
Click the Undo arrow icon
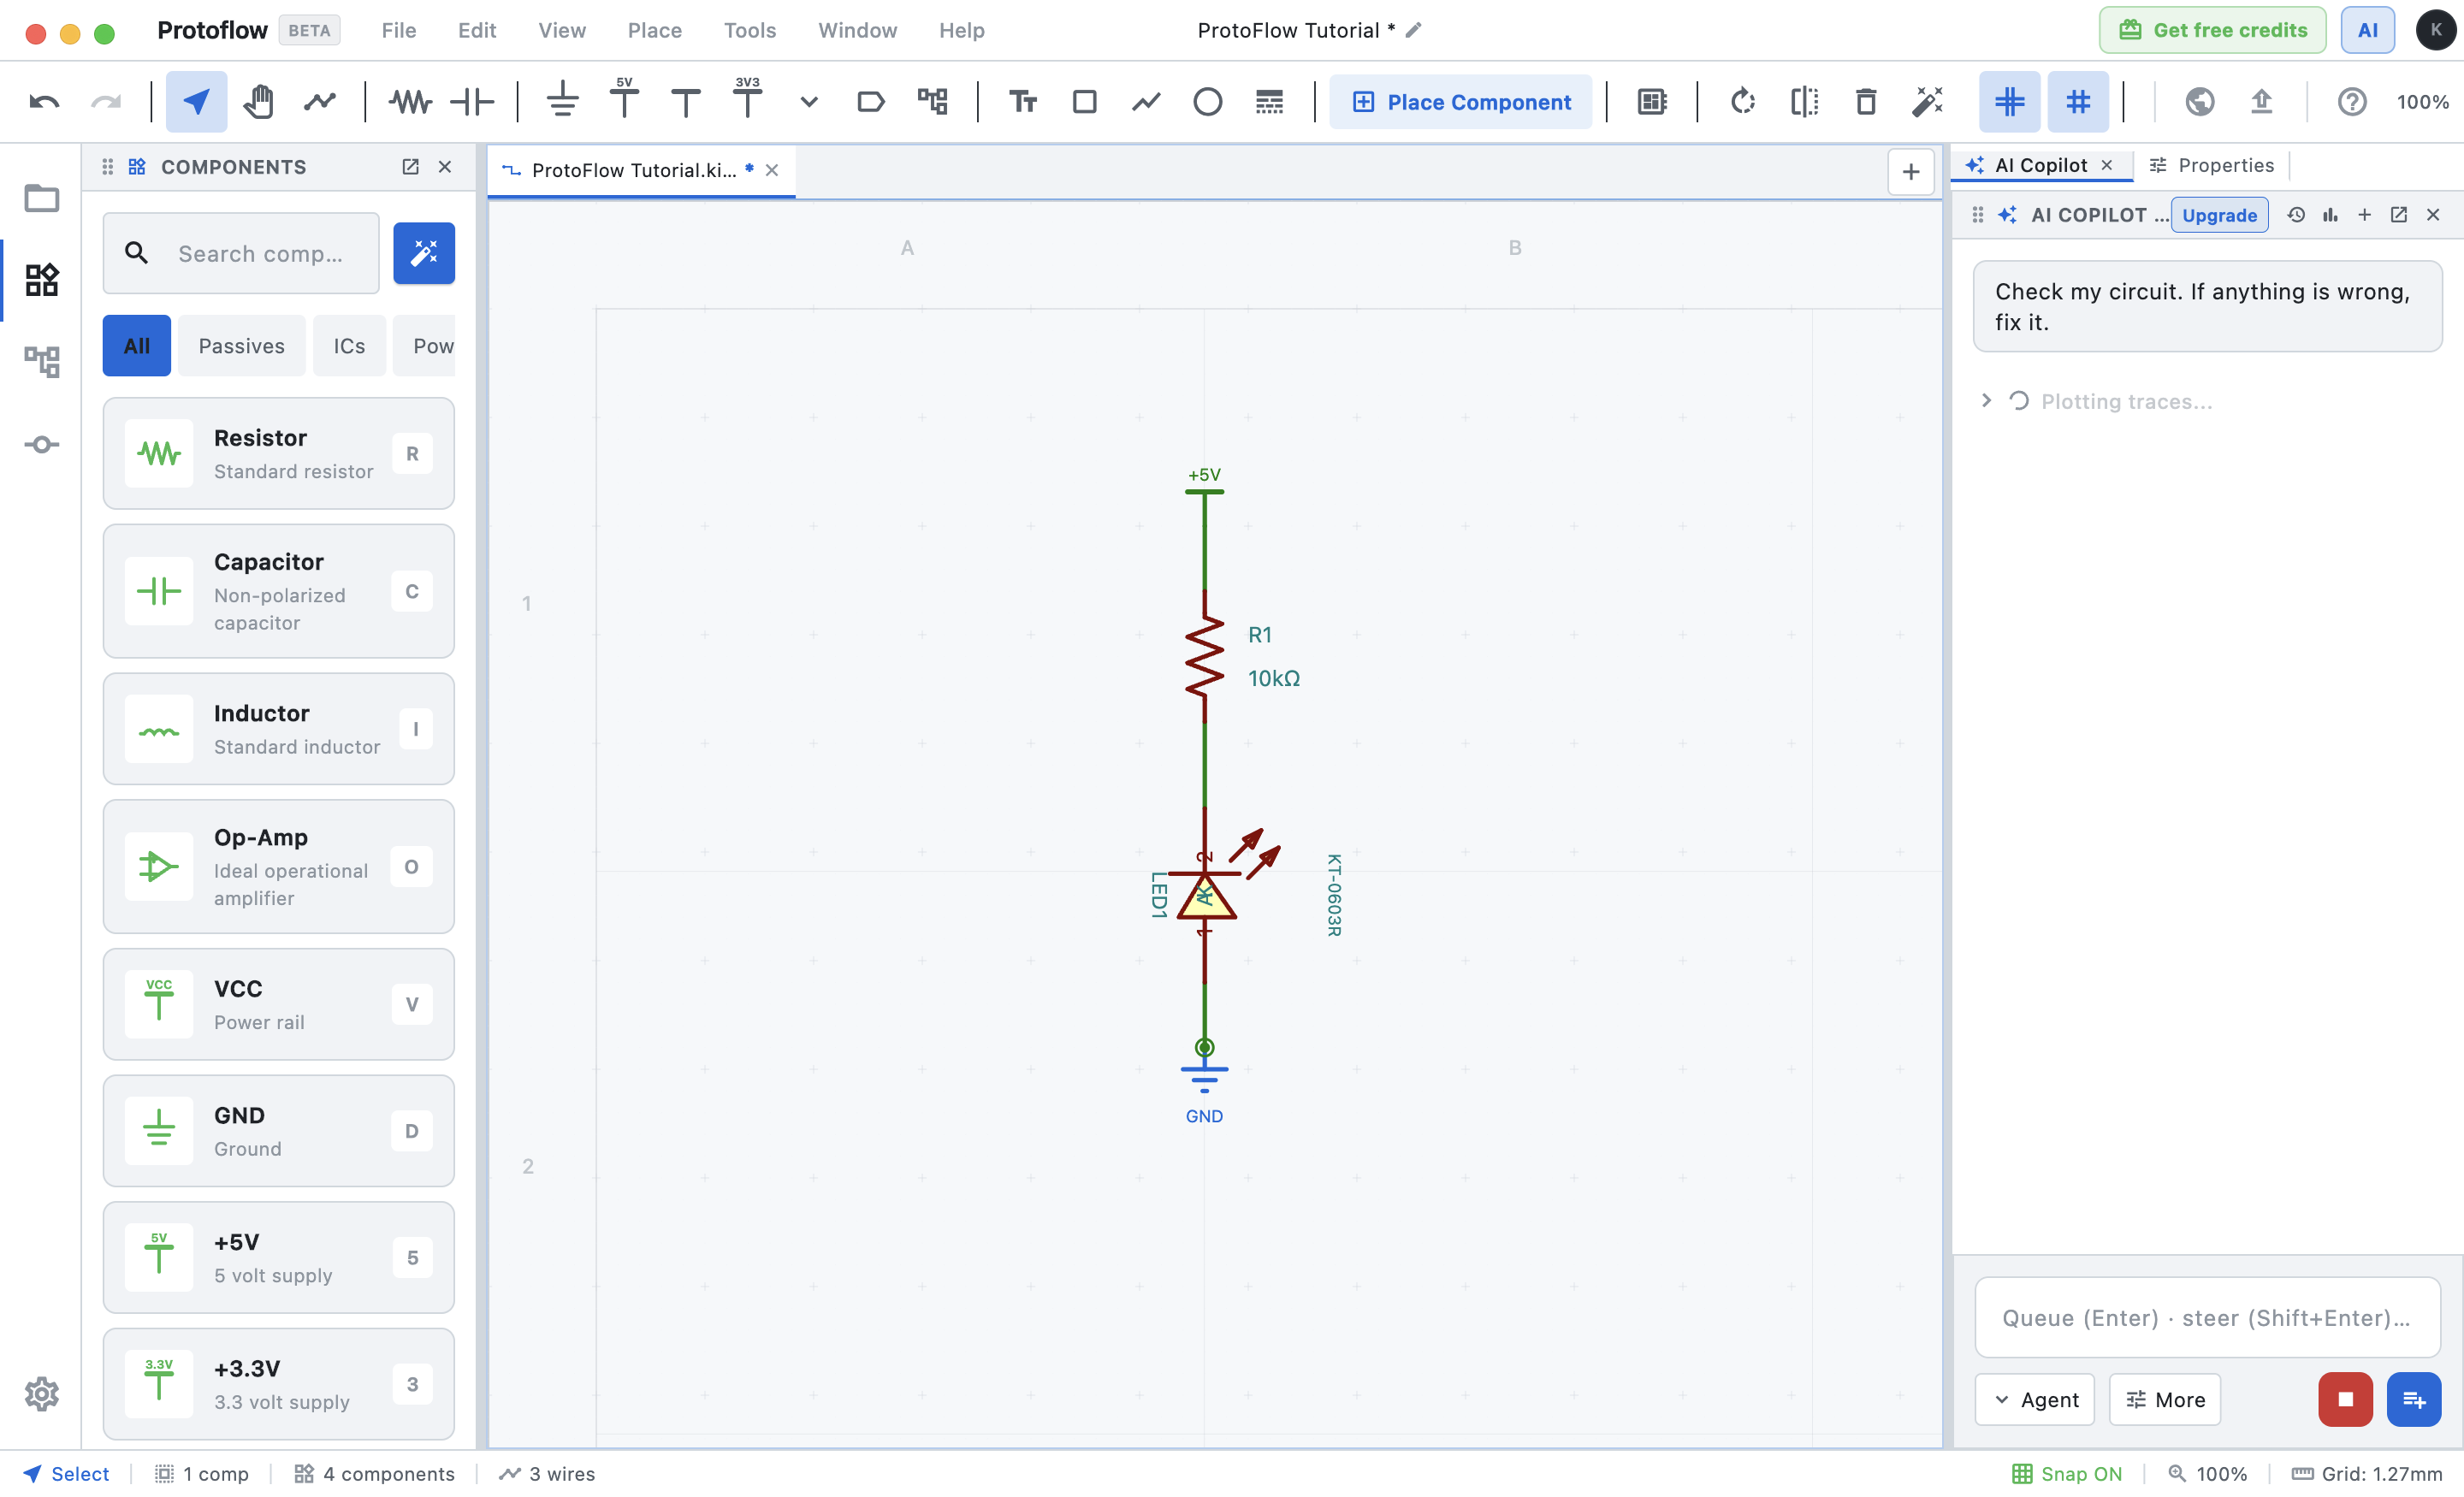44,102
